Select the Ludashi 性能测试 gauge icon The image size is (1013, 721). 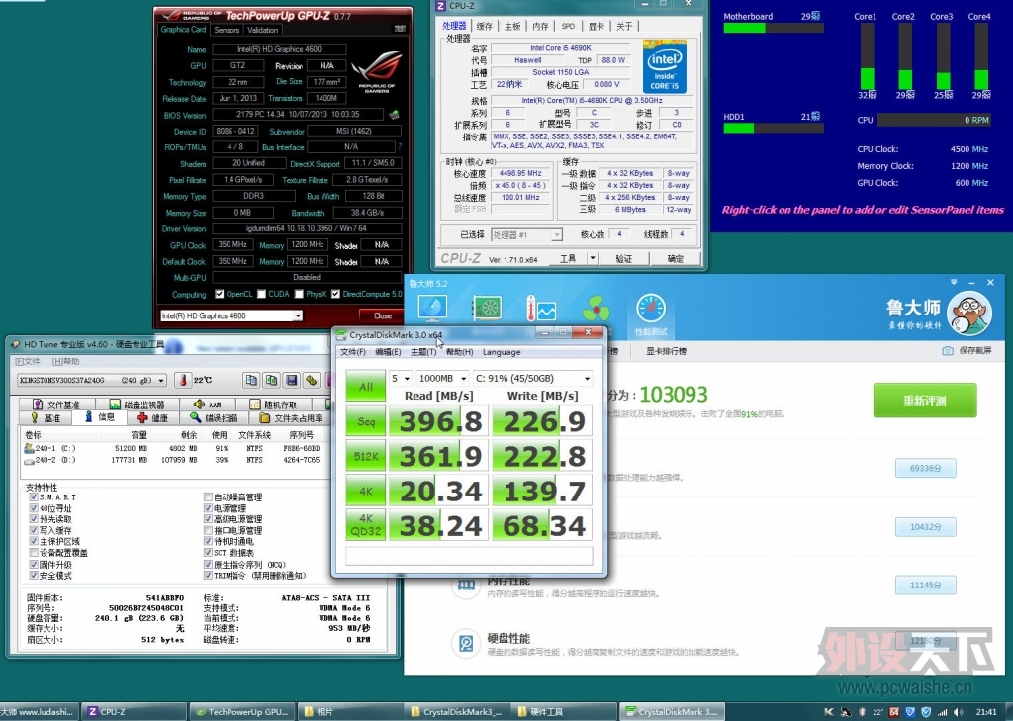pos(651,309)
